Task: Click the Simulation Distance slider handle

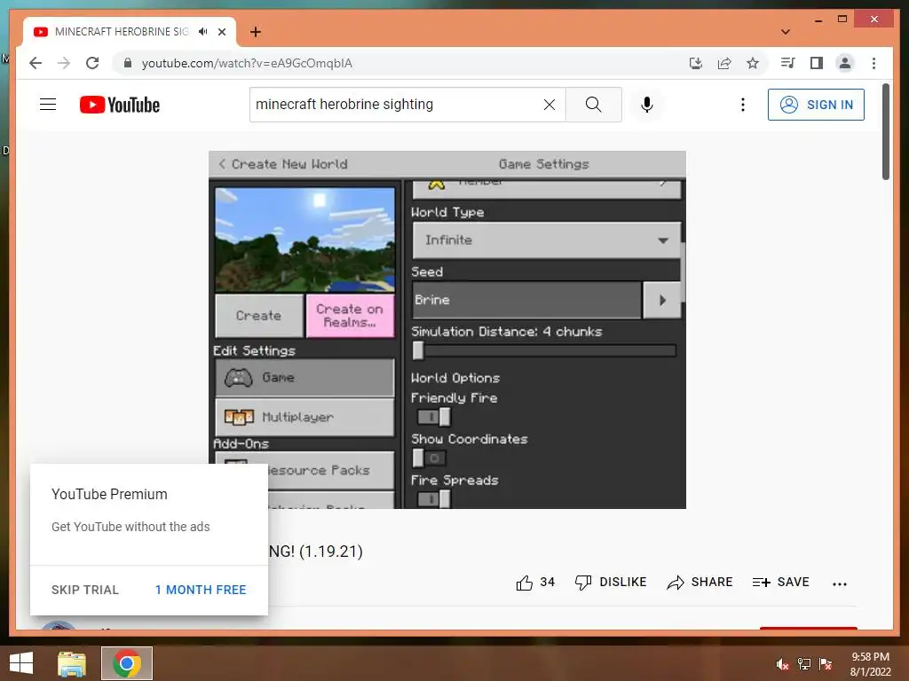Action: point(418,350)
